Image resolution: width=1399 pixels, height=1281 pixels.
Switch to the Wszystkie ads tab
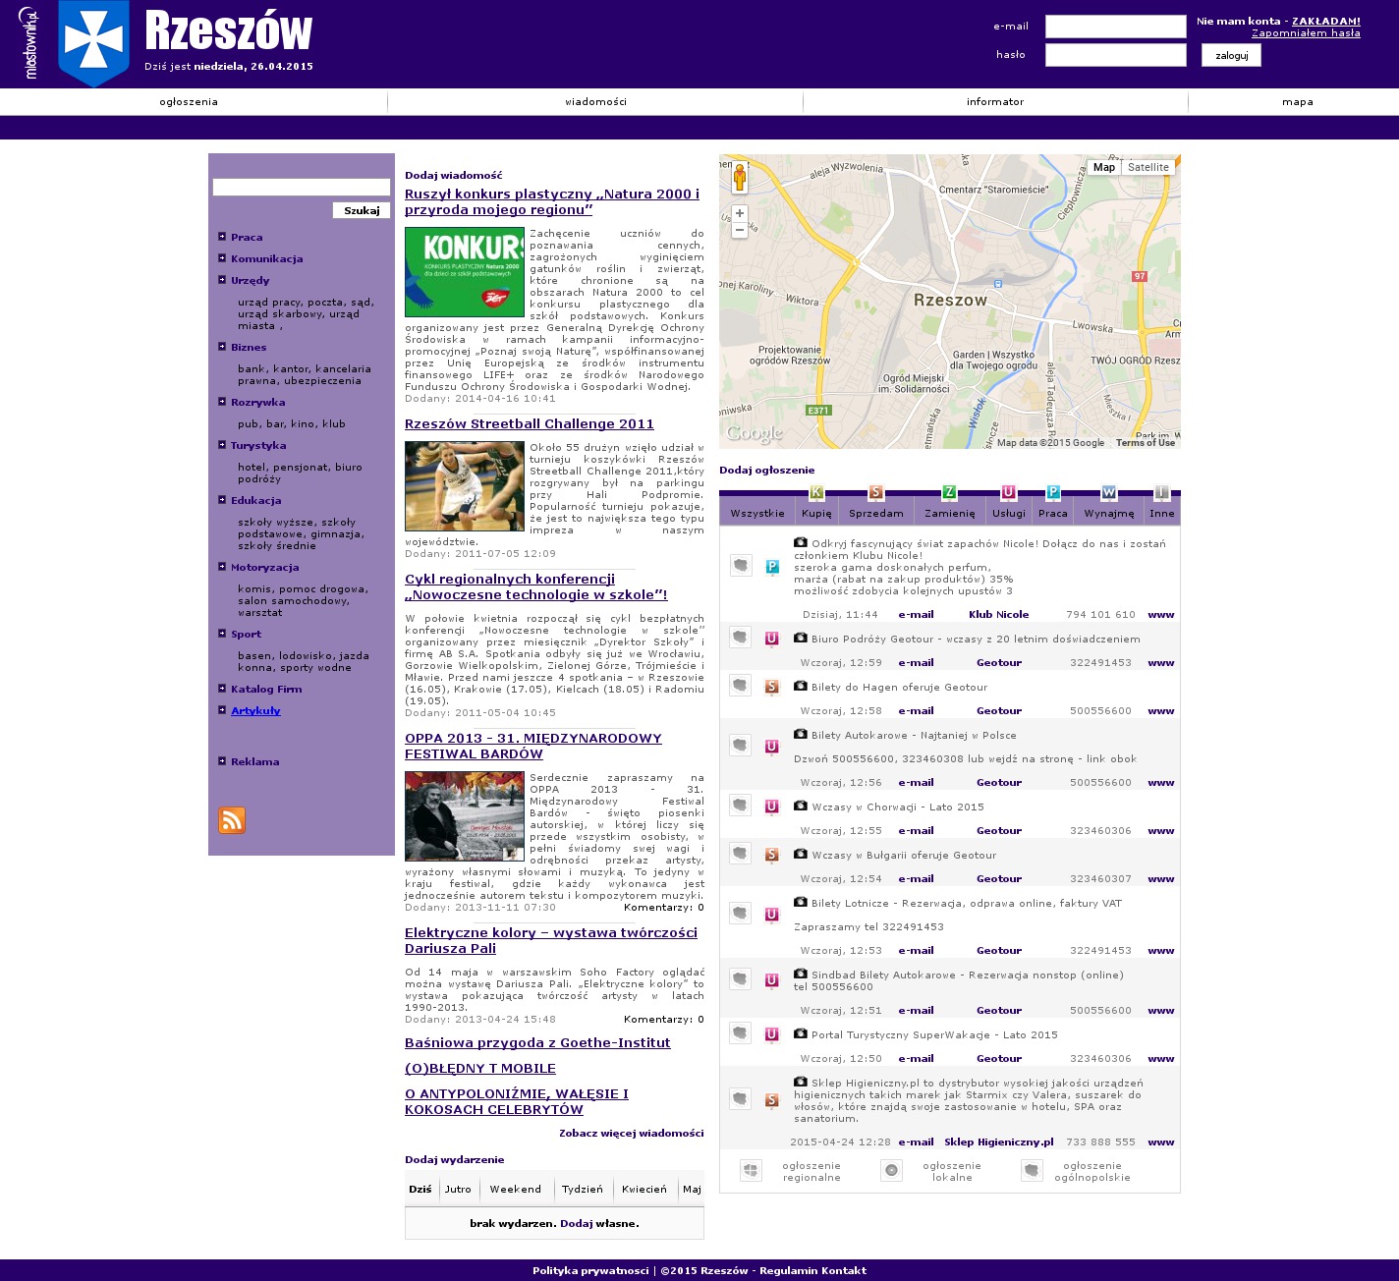click(757, 513)
